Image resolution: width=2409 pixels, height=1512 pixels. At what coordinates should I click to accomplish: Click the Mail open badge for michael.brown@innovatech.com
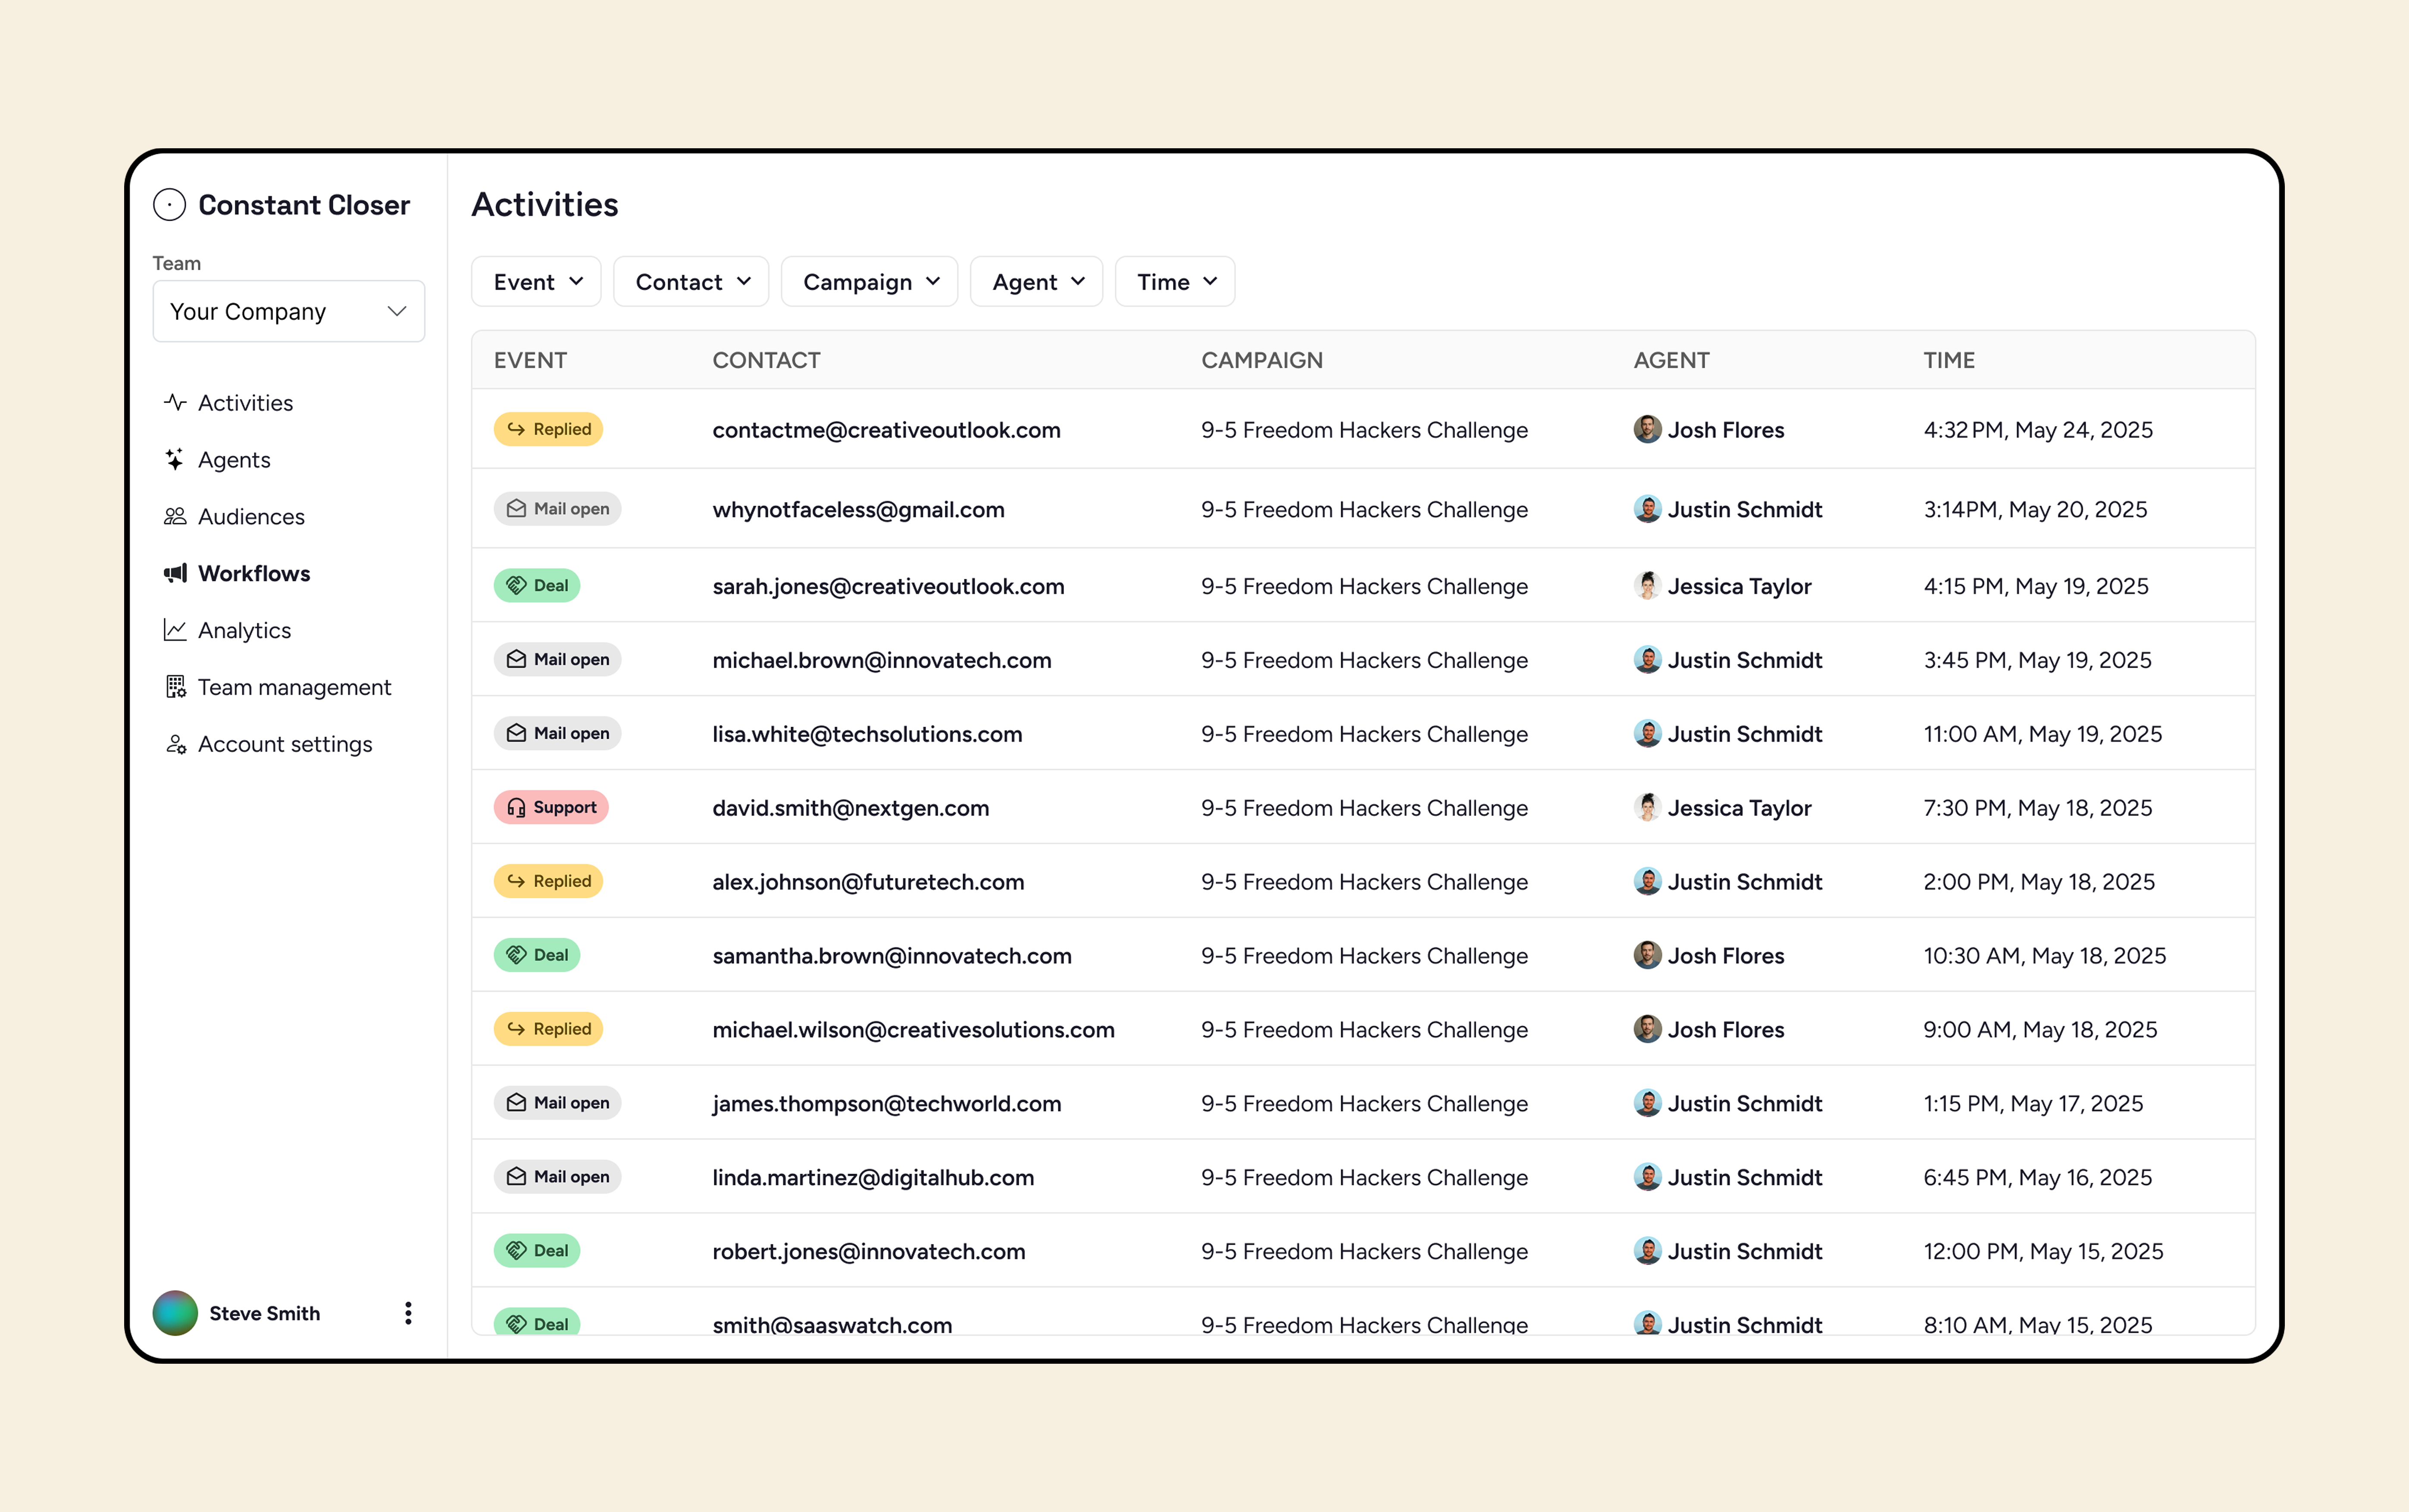557,660
